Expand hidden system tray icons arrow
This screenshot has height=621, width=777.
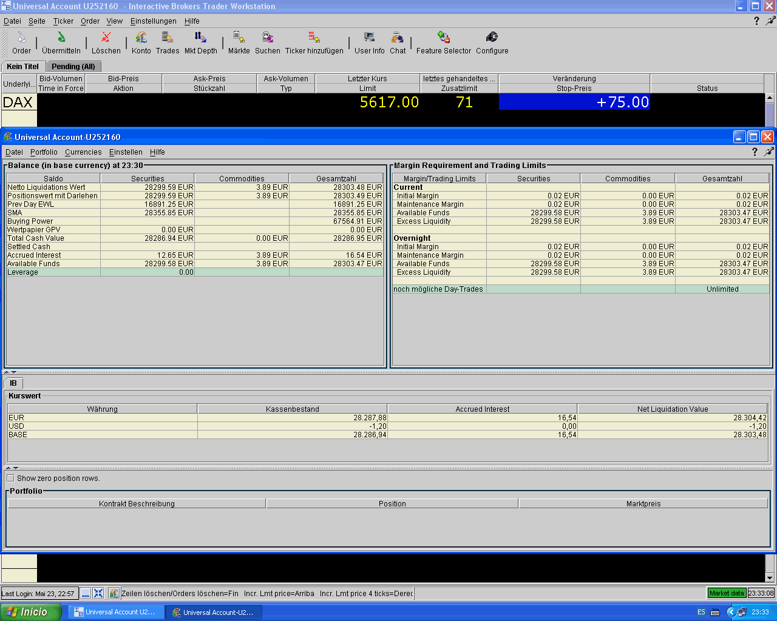point(731,613)
